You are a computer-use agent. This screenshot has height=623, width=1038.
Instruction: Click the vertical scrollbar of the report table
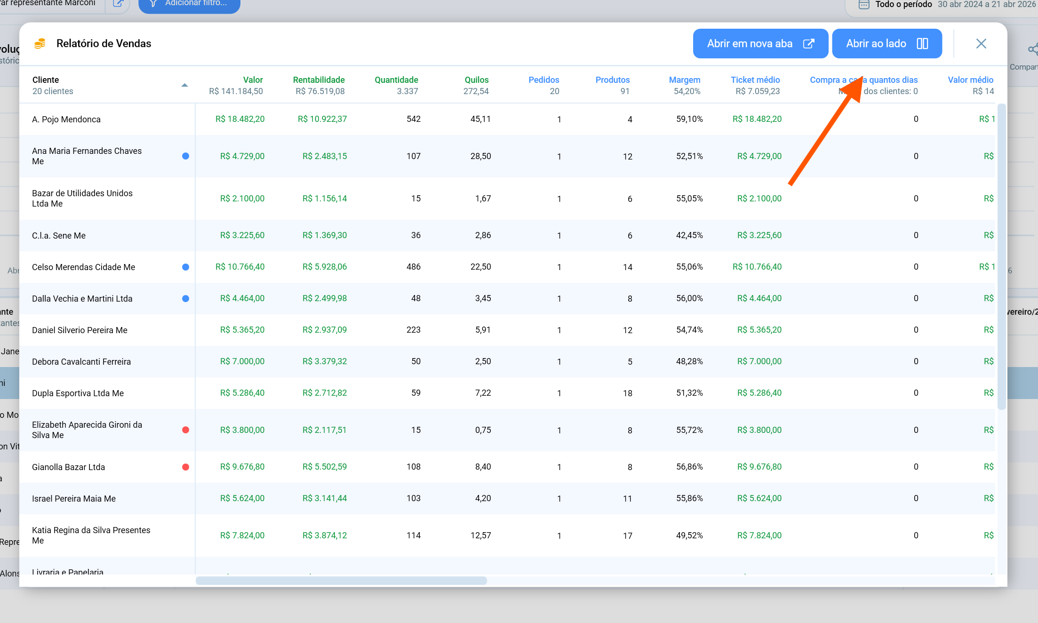[x=1001, y=256]
